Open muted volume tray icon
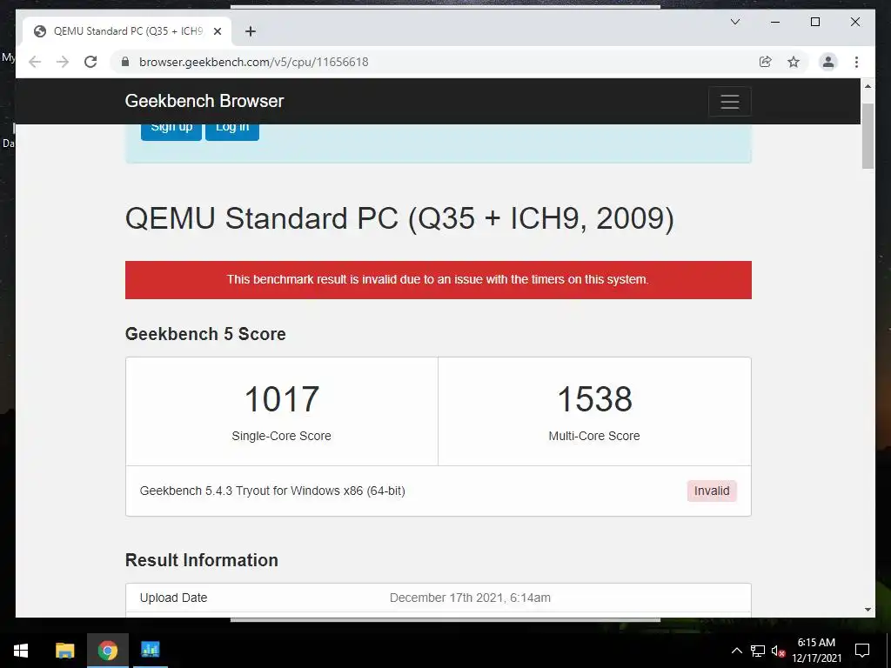891x668 pixels. (778, 651)
